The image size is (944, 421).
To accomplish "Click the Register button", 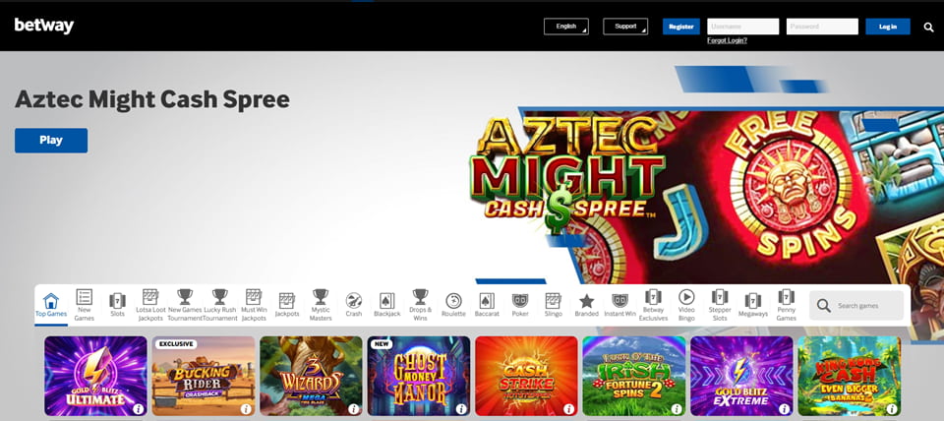I will (680, 27).
